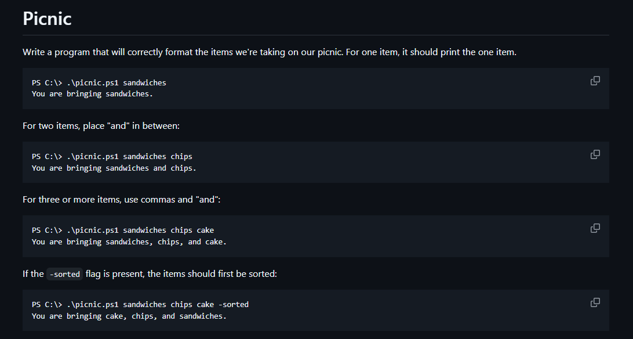Click the inline -sorted code tag

tap(64, 274)
